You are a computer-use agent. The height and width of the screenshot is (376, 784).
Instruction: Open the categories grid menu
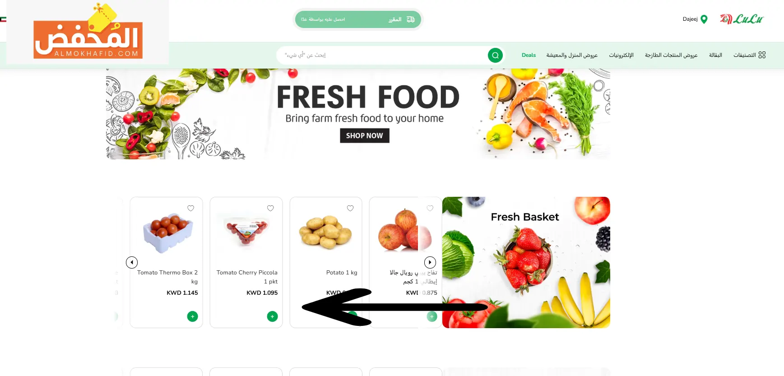coord(750,55)
